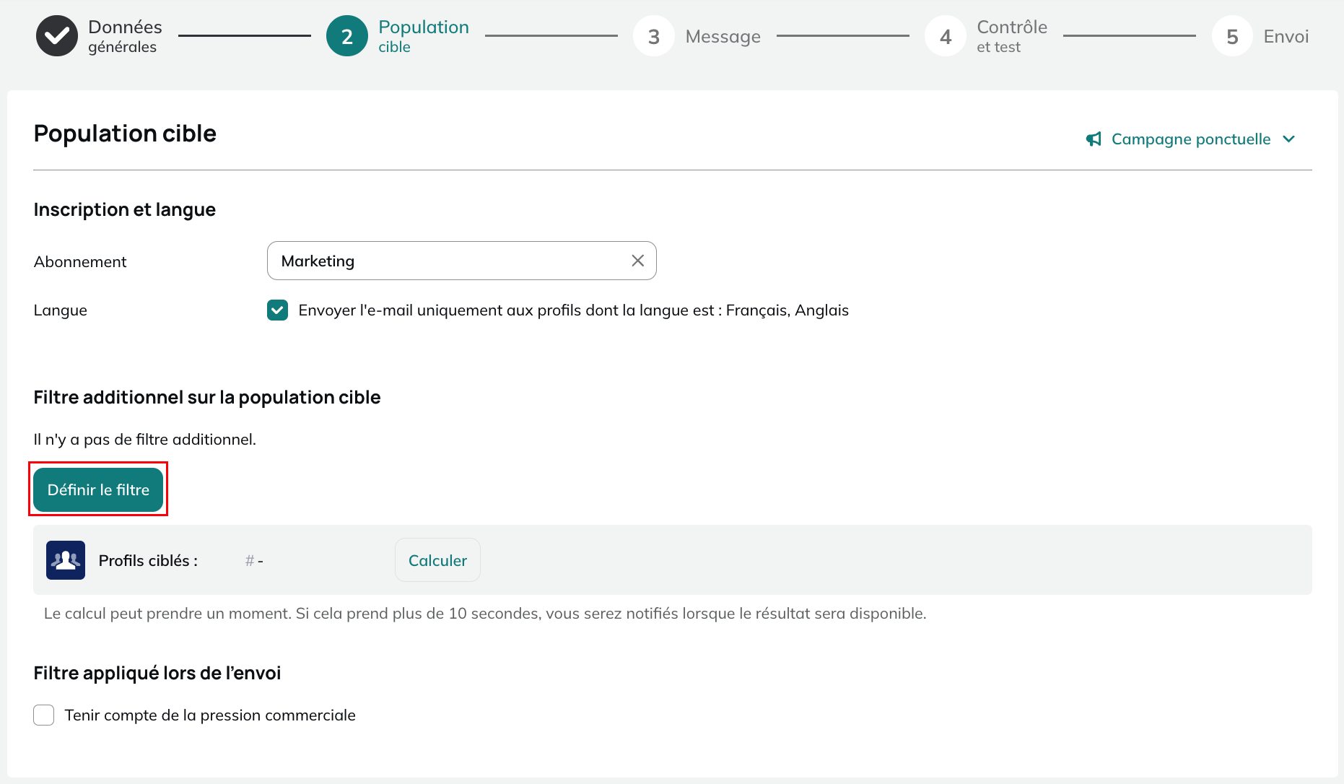The image size is (1344, 784).
Task: Open the Envoi step label
Action: click(x=1286, y=36)
